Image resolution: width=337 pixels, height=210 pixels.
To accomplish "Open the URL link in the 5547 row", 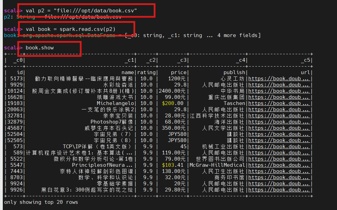I will tap(279, 165).
